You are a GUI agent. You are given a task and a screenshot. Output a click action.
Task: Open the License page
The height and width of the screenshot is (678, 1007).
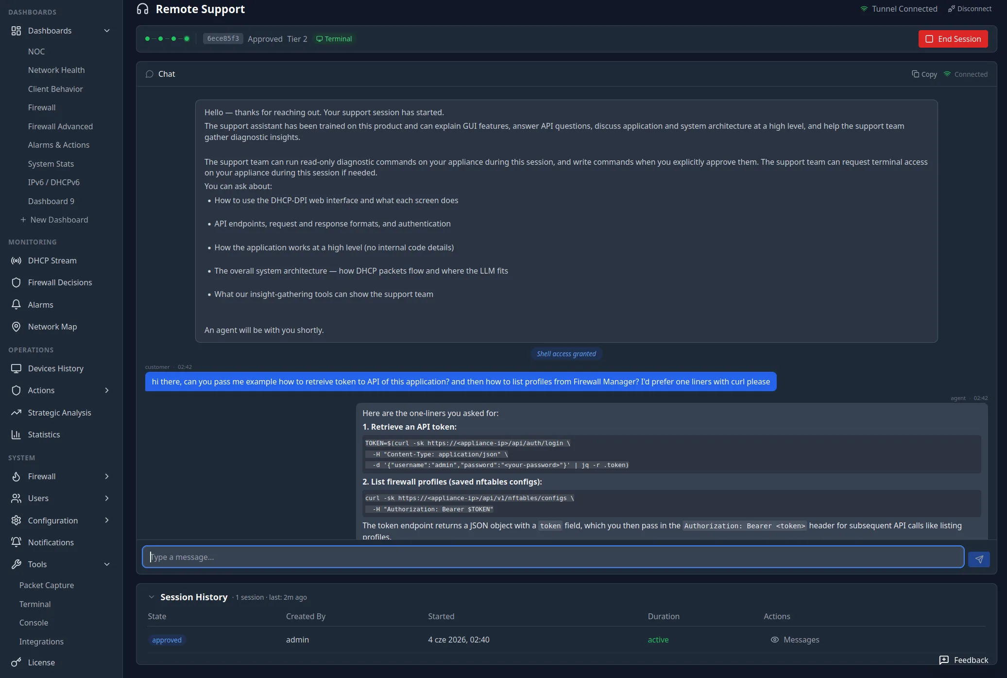(41, 662)
